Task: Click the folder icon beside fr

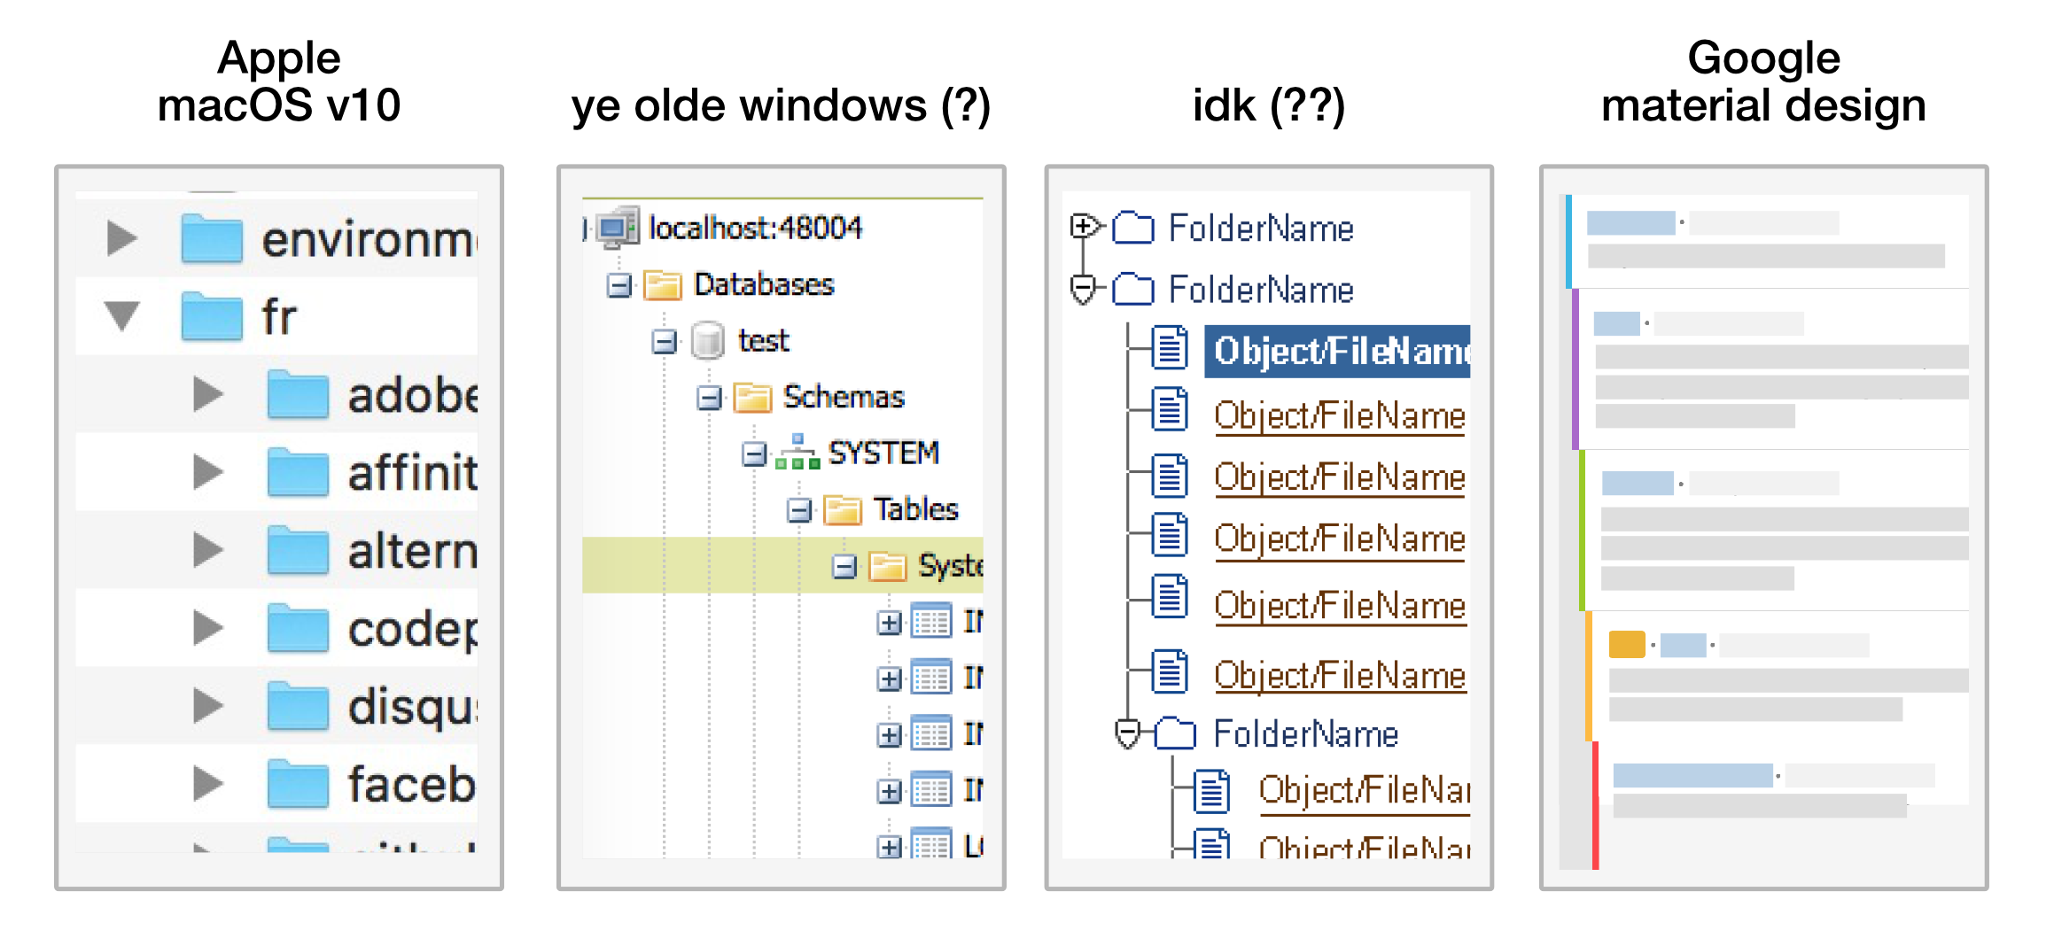Action: click(x=212, y=316)
